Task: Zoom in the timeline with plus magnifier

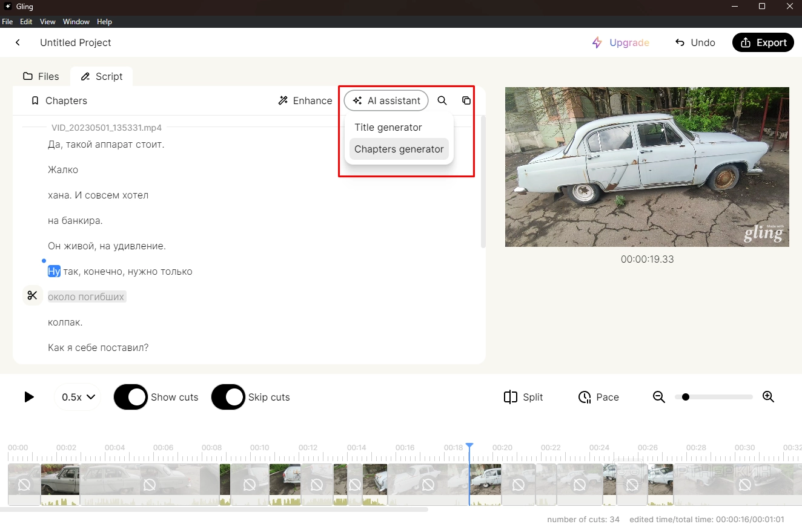Action: pos(768,397)
